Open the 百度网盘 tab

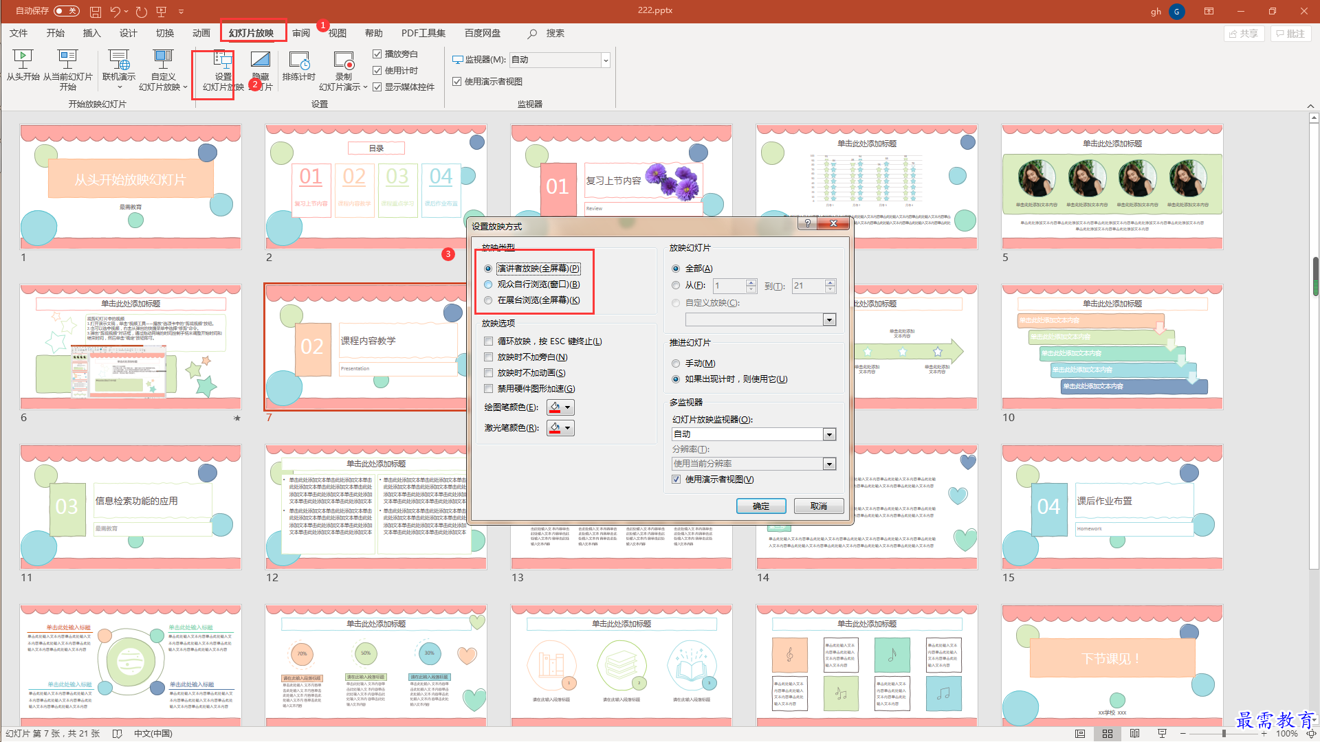point(483,33)
